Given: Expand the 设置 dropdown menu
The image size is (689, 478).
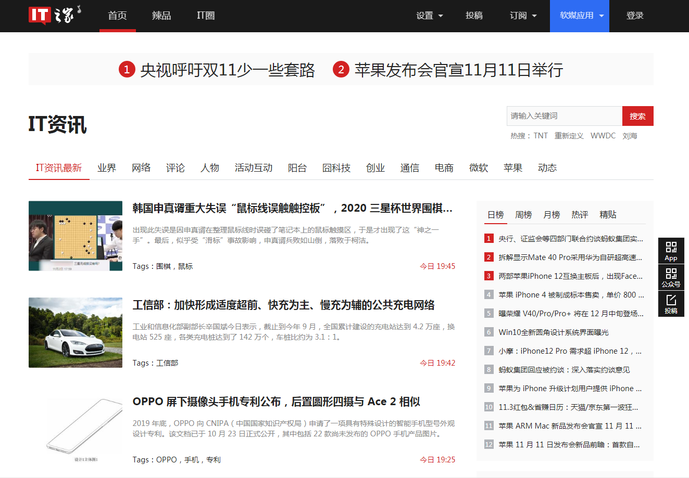Looking at the screenshot, I should (x=429, y=16).
